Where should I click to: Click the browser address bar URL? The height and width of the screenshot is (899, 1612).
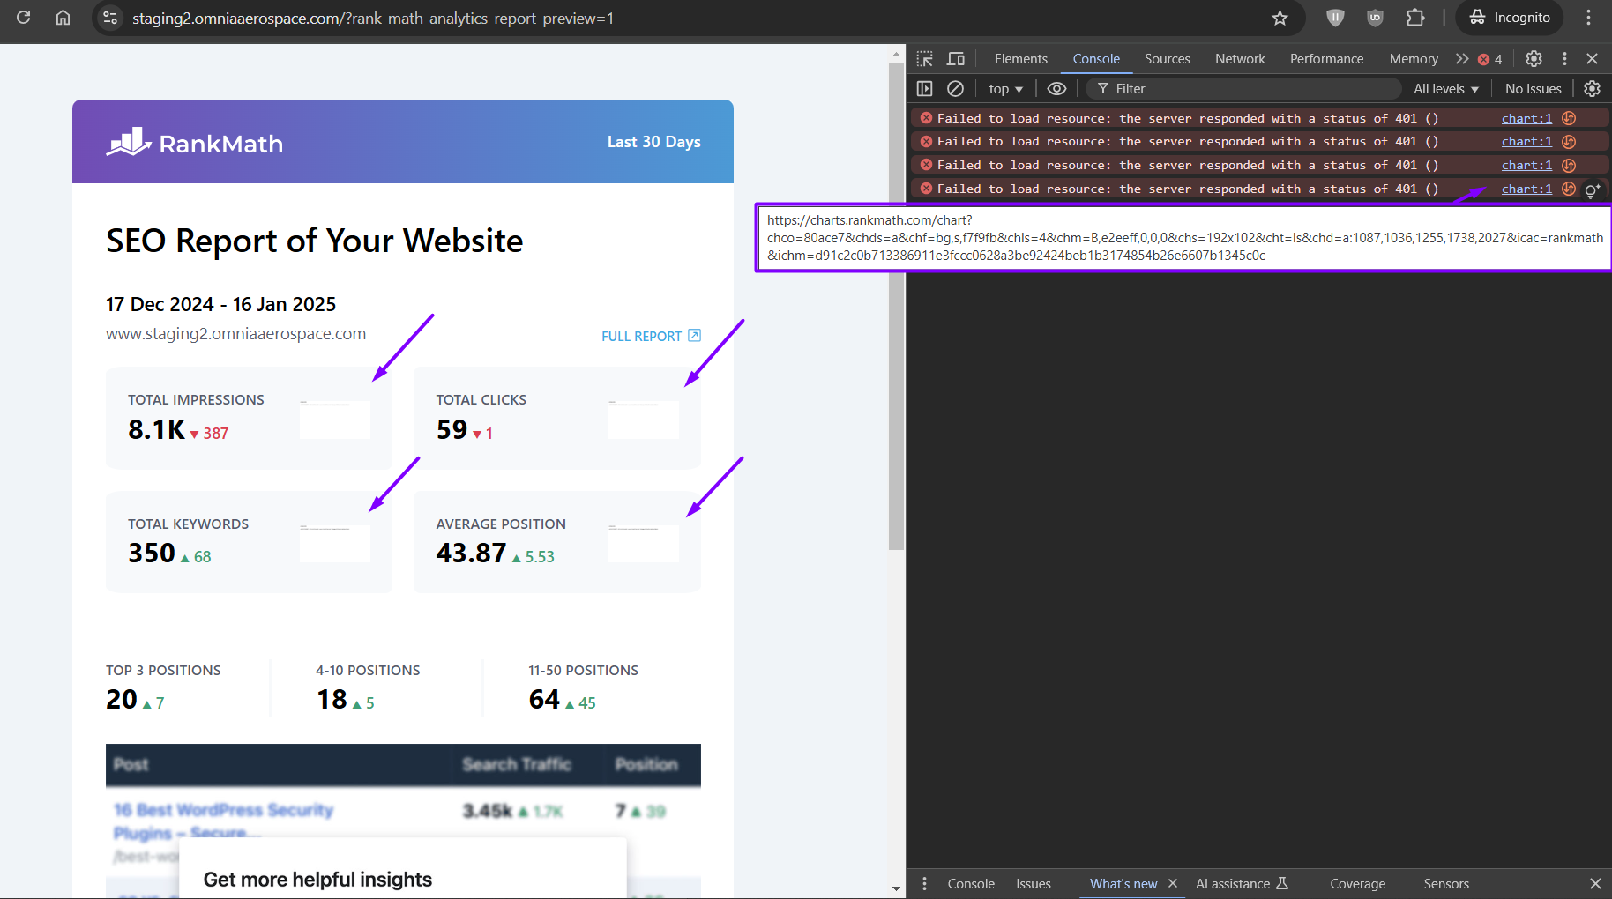373,18
